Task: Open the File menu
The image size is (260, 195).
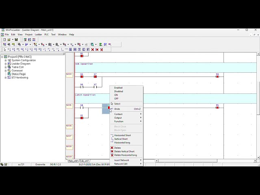Action: [7, 35]
